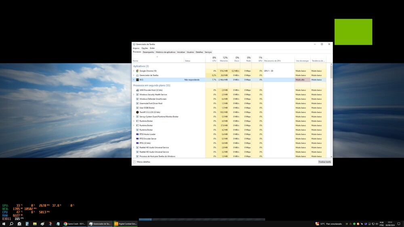Click the Gerenciador de Tarefas process icon
This screenshot has height=227, width=404.
pyautogui.click(x=137, y=75)
